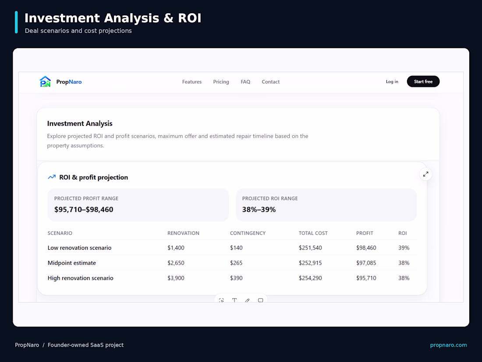This screenshot has height=362, width=482.
Task: Click the "38%–39%" projected ROI value
Action: coord(259,210)
